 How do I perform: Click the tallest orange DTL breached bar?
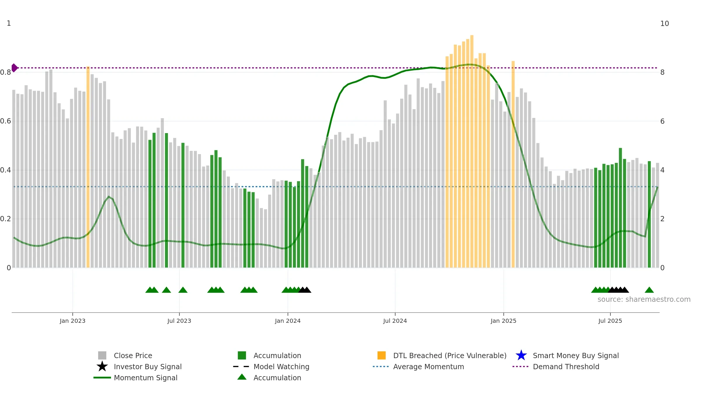[x=472, y=151]
